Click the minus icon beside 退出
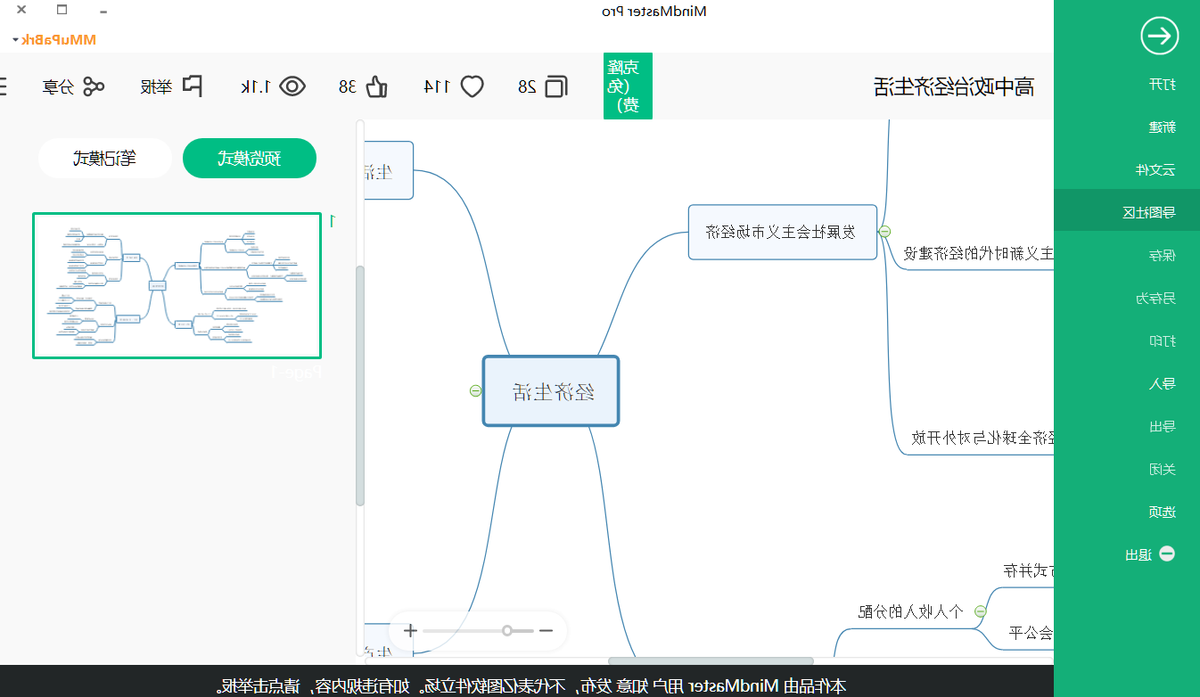The image size is (1200, 697). click(x=1166, y=554)
